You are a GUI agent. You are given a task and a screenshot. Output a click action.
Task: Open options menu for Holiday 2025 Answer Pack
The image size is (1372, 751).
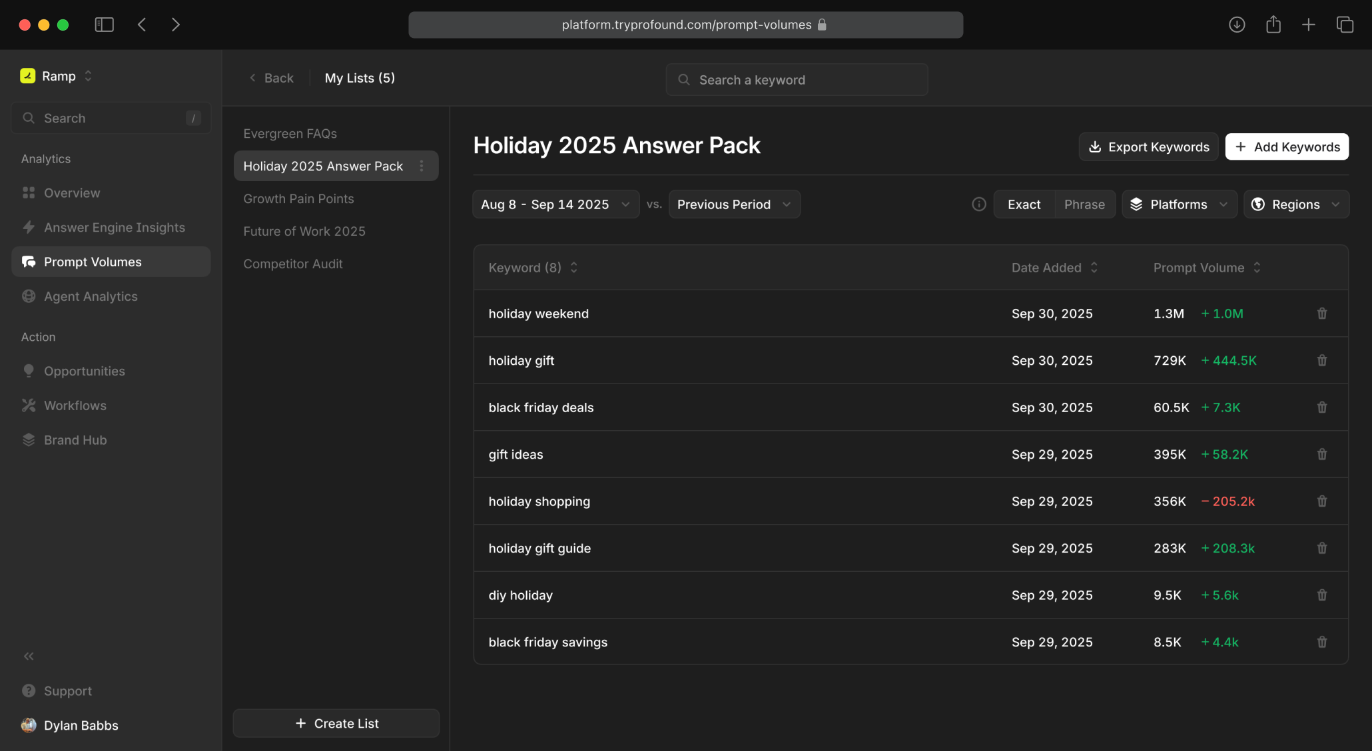click(x=422, y=166)
